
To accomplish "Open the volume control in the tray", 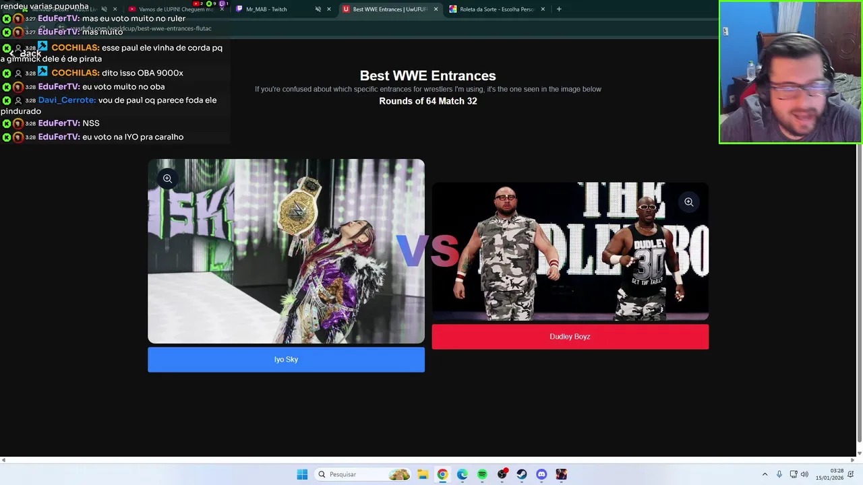I will pyautogui.click(x=804, y=474).
